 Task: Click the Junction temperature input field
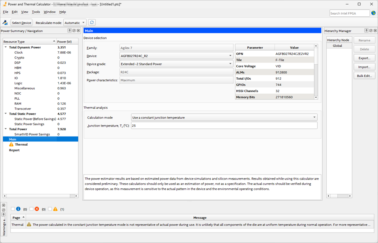click(224, 126)
